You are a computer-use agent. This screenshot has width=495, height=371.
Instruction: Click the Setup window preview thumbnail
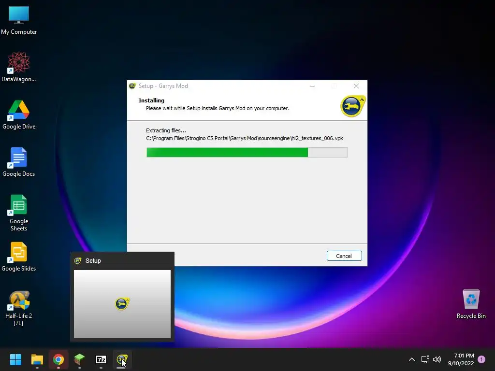tap(122, 304)
